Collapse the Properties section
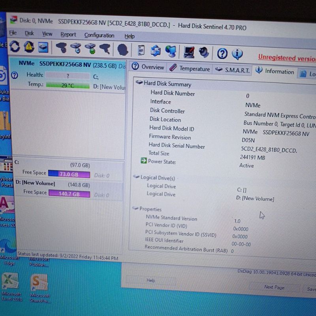 tap(135, 209)
